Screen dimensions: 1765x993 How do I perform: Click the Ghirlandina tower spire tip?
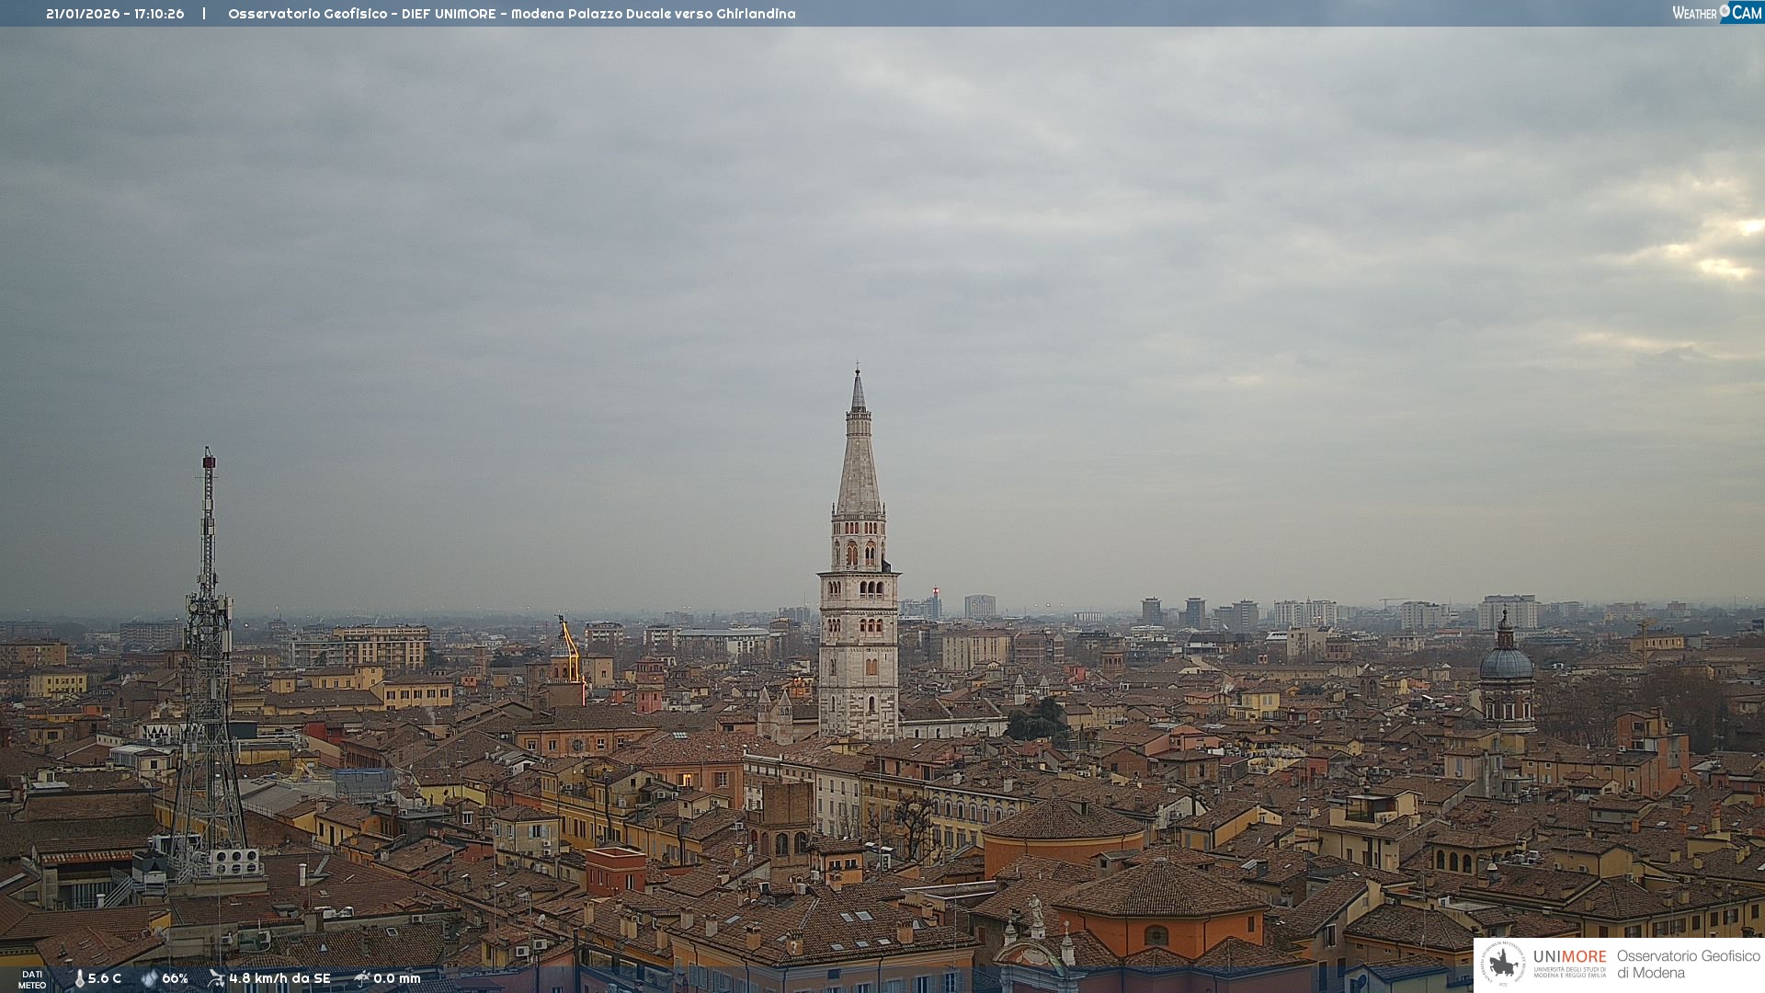[x=858, y=372]
